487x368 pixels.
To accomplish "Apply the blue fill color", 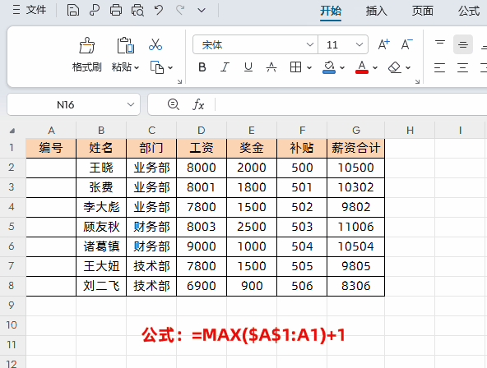I will pos(329,67).
